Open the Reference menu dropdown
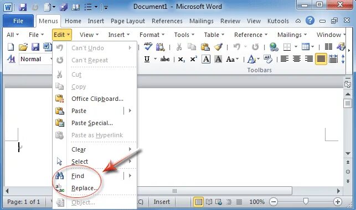 tap(251, 35)
